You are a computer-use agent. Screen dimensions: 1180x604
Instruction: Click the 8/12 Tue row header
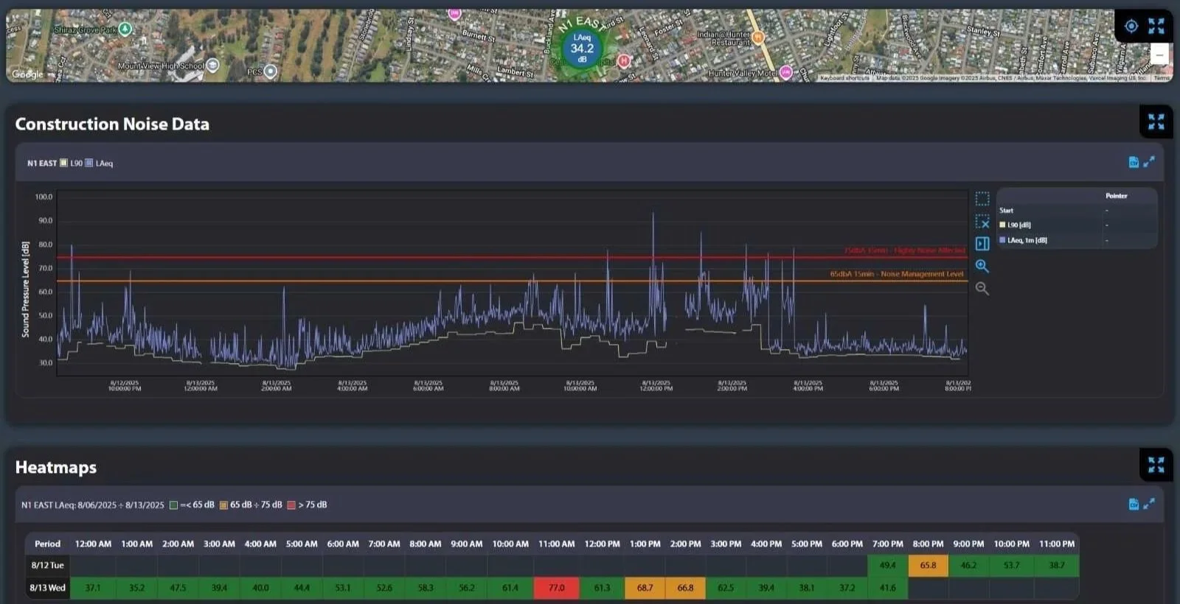pyautogui.click(x=47, y=566)
